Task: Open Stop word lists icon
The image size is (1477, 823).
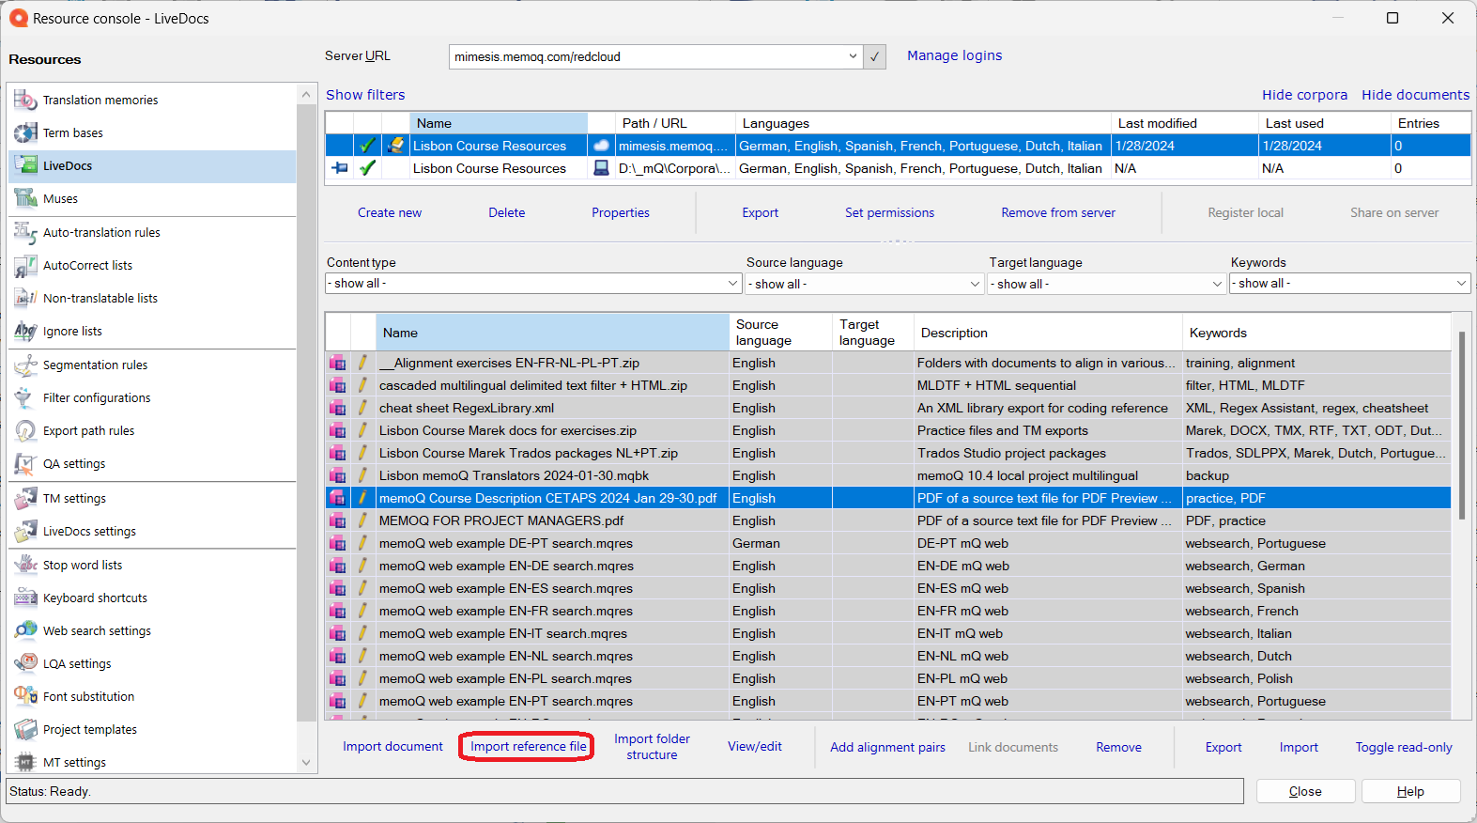Action: tap(25, 565)
